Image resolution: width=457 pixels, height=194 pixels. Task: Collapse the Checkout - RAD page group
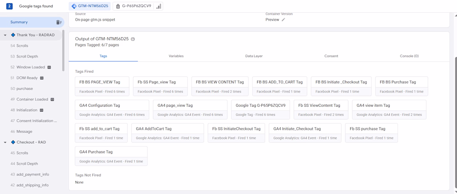(x=5, y=142)
